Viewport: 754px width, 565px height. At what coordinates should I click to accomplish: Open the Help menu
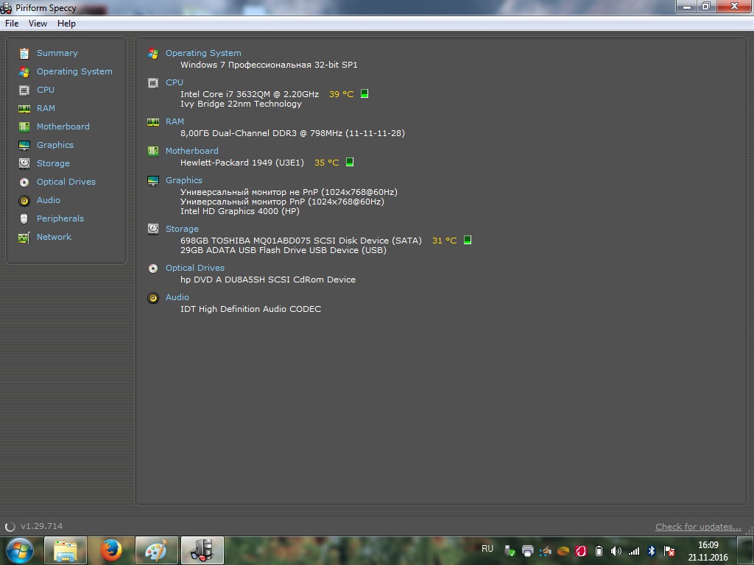66,24
